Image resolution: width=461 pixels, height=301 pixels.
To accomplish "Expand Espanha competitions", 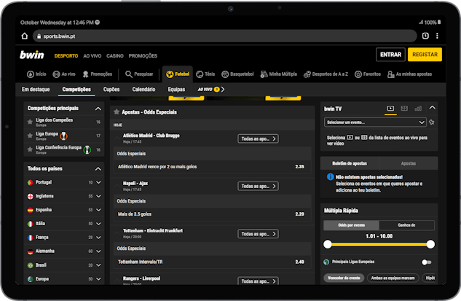I will point(98,210).
